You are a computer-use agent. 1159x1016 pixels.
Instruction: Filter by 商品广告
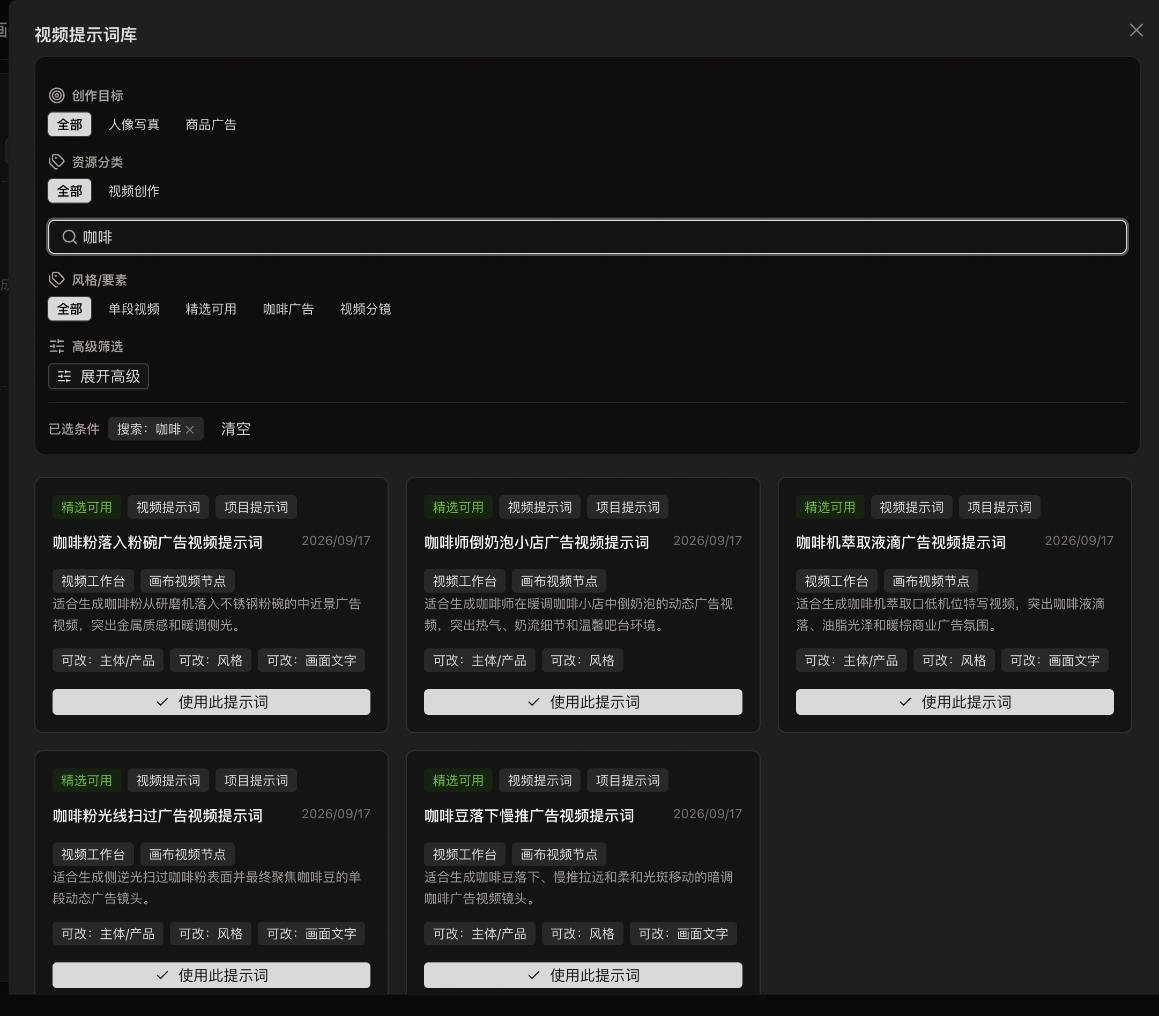[x=211, y=125]
